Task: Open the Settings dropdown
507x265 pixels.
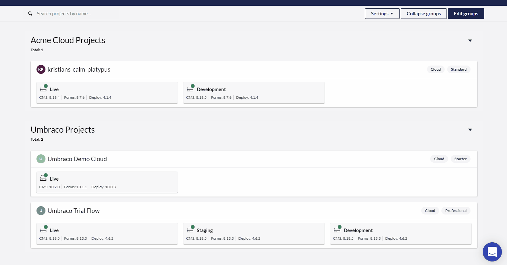Action: [x=382, y=14]
